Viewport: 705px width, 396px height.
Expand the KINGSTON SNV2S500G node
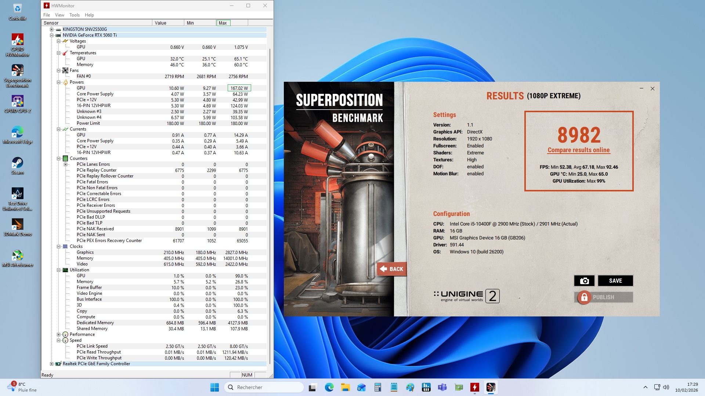pyautogui.click(x=52, y=29)
